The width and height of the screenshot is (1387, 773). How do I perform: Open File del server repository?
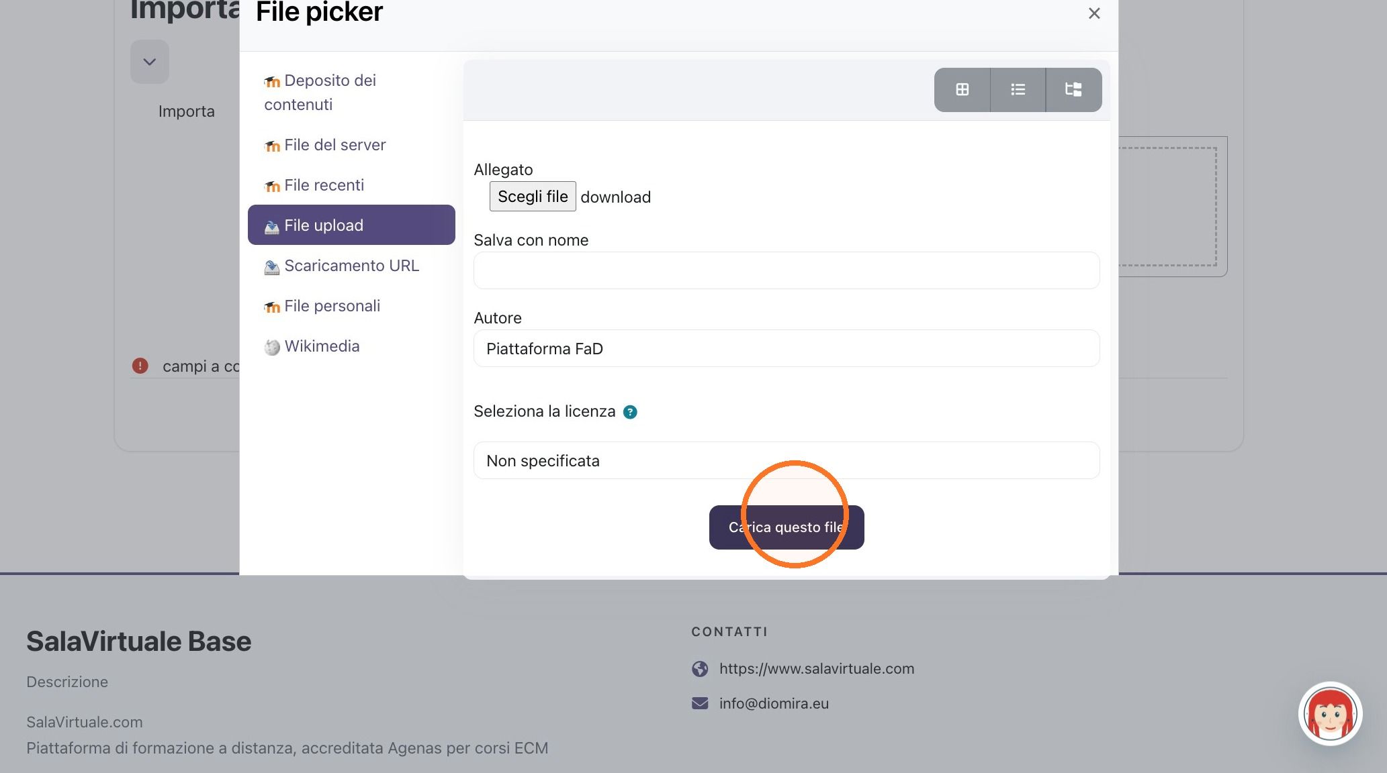[x=351, y=145]
